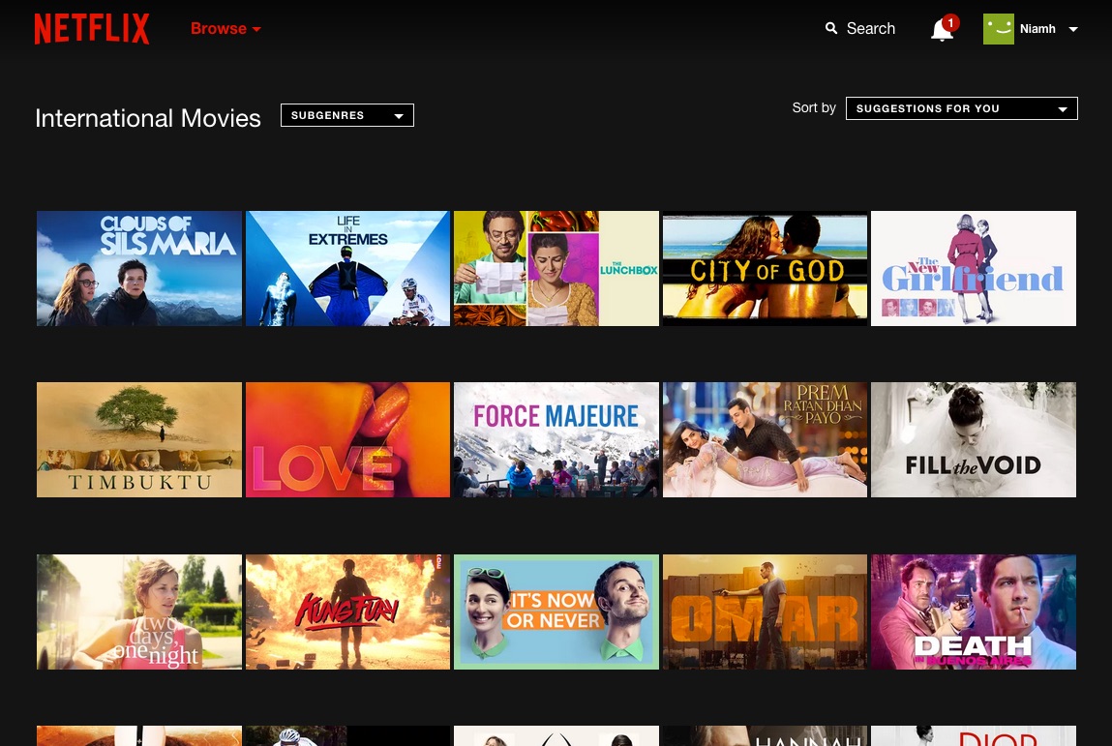Click the International Movies heading
This screenshot has height=746, width=1112.
click(148, 118)
